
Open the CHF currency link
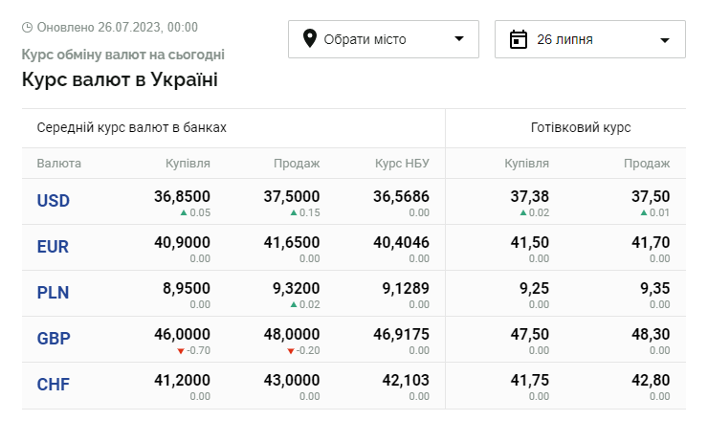point(54,385)
